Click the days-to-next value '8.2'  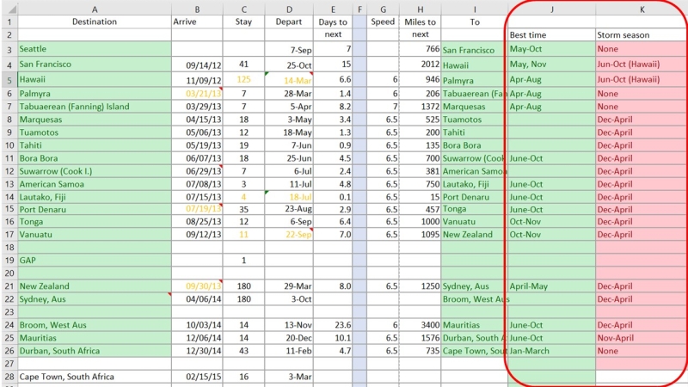(333, 106)
